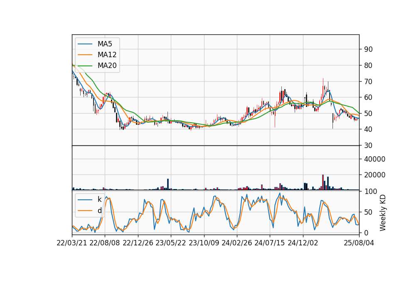This screenshot has height=286, width=399.
Task: Click the 22/03/21 date tick label
Action: click(72, 243)
